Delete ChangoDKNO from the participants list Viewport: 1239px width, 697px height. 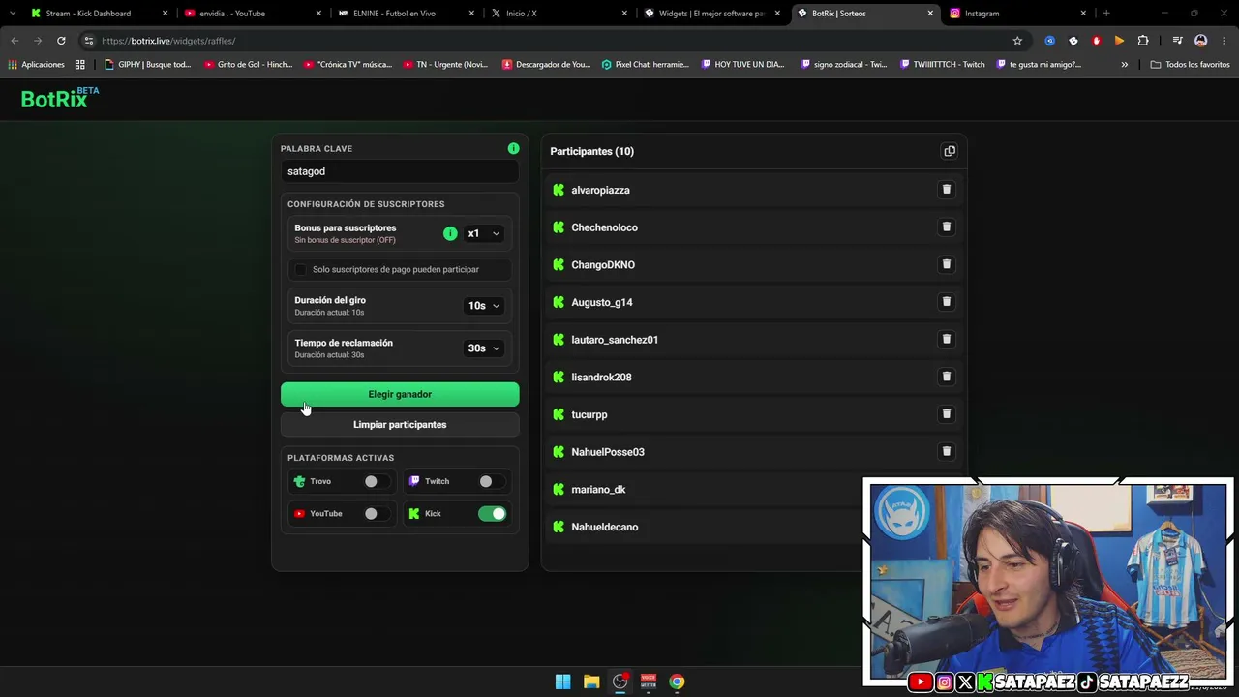[947, 264]
